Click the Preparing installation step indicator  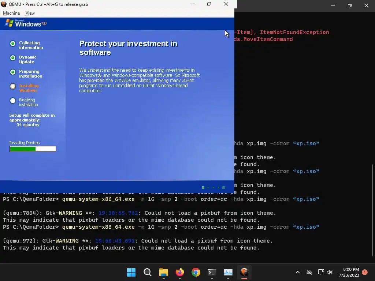point(13,72)
